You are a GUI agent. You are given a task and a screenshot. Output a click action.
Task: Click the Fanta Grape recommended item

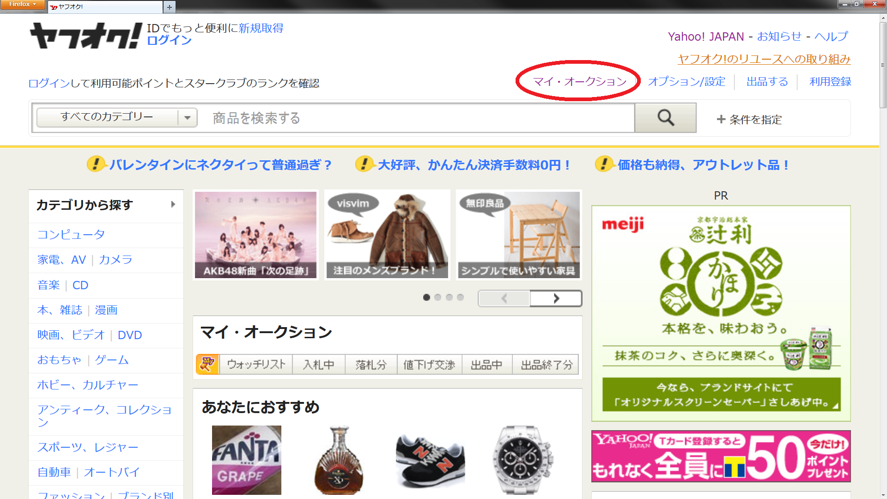point(247,460)
